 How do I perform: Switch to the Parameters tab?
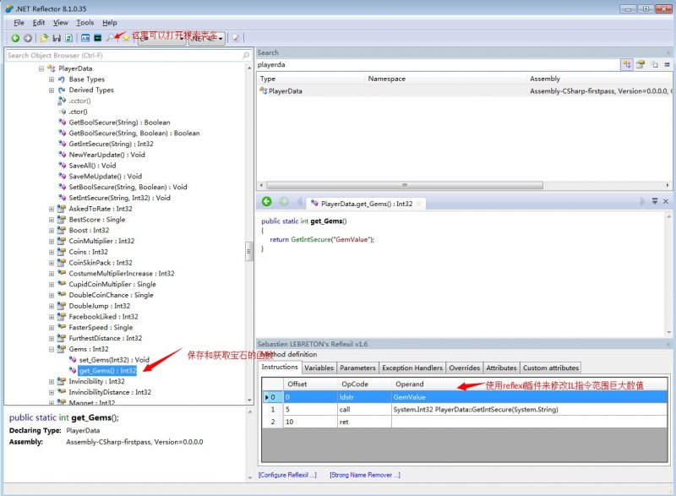click(x=357, y=368)
